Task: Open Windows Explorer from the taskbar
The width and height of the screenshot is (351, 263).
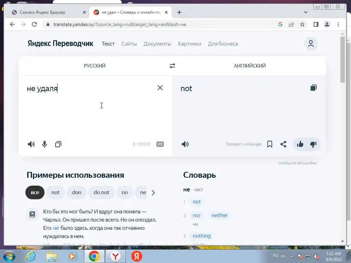Action: tap(52, 256)
